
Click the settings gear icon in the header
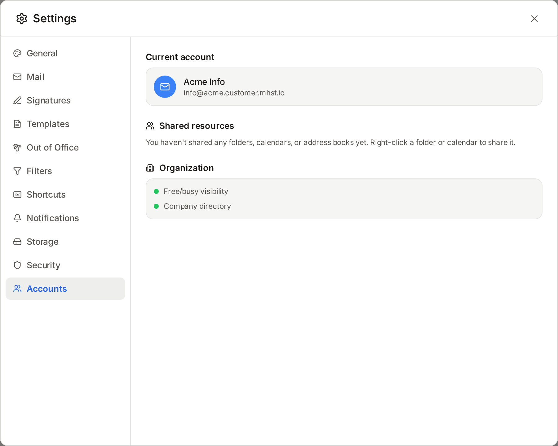[21, 19]
